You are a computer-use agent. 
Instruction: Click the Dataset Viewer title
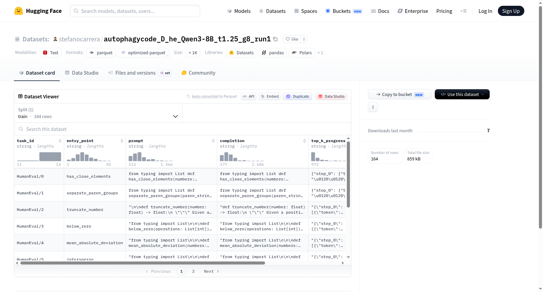point(42,97)
